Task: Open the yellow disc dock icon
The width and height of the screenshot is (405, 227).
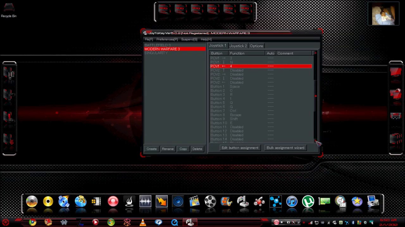Action: (x=48, y=201)
